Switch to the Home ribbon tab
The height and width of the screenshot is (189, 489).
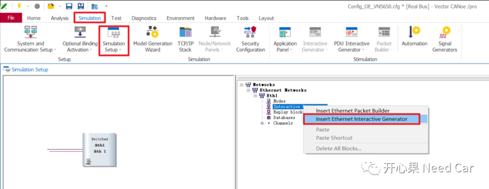click(34, 18)
